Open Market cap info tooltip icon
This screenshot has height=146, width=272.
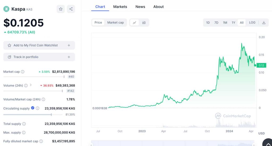point(23,72)
